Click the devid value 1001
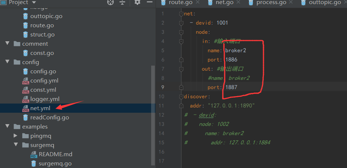This screenshot has width=347, height=168. [222, 23]
